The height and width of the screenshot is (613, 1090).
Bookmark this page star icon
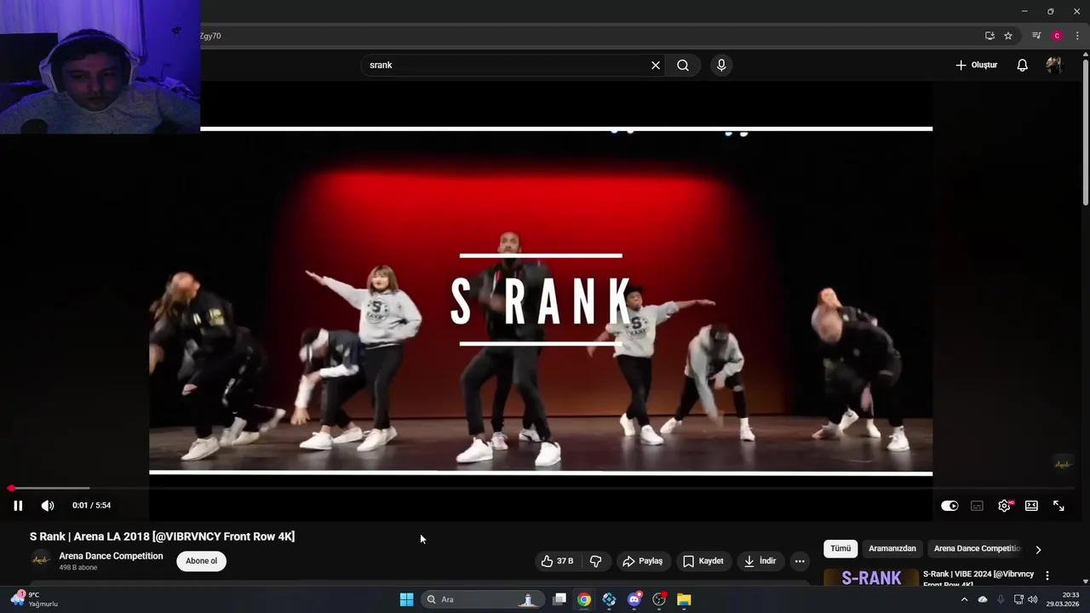(x=1008, y=36)
